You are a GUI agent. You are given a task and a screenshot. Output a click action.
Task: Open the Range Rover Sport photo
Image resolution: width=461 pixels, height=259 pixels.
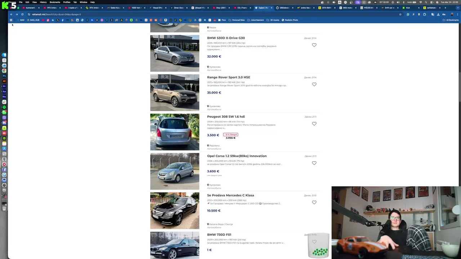tap(175, 92)
